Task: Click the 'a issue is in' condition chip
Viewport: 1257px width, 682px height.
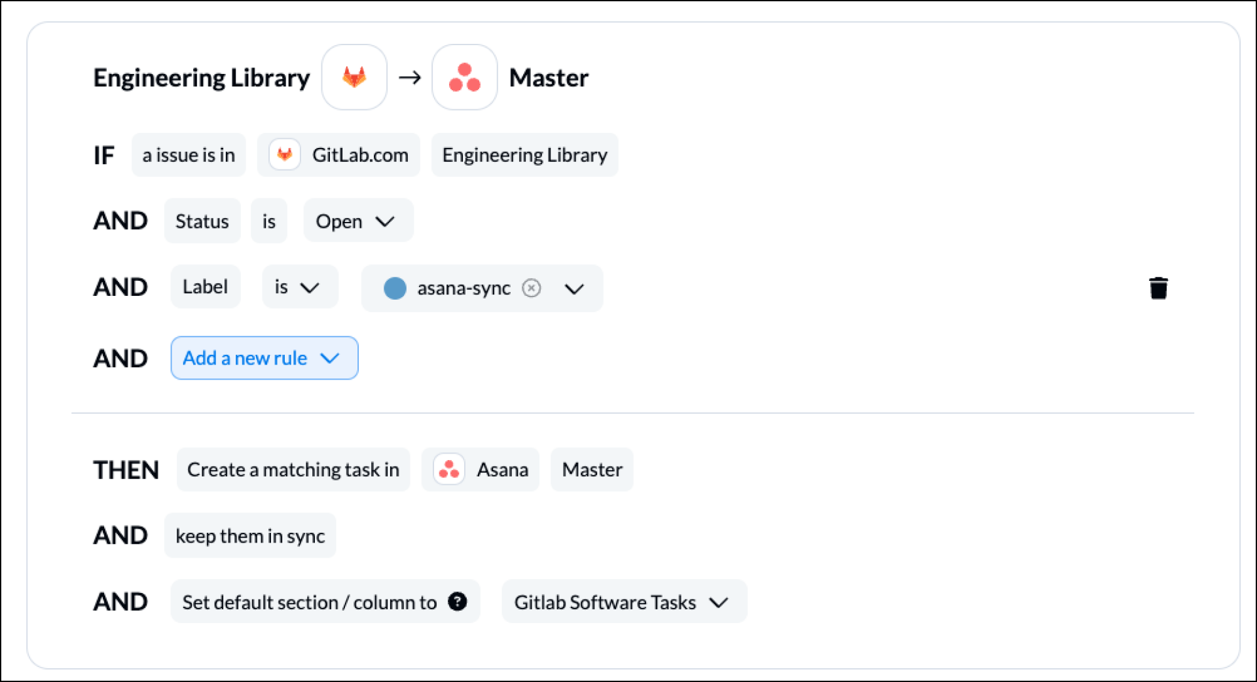Action: (189, 154)
